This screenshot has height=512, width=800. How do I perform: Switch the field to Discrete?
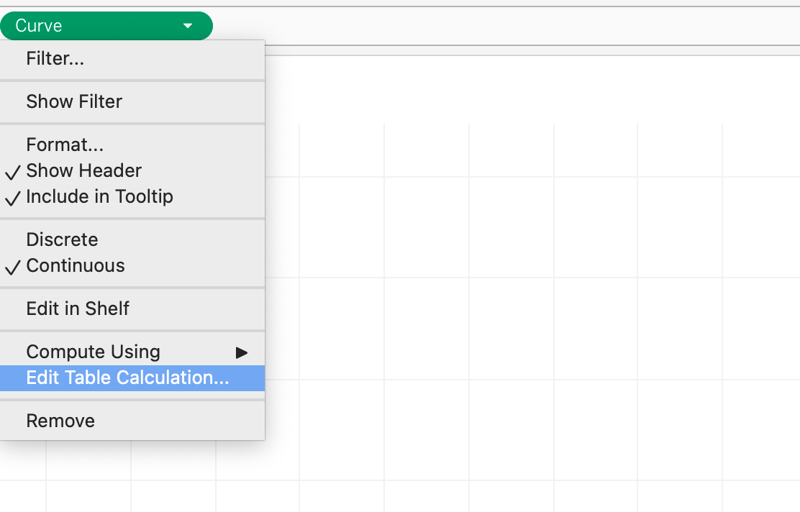point(62,239)
